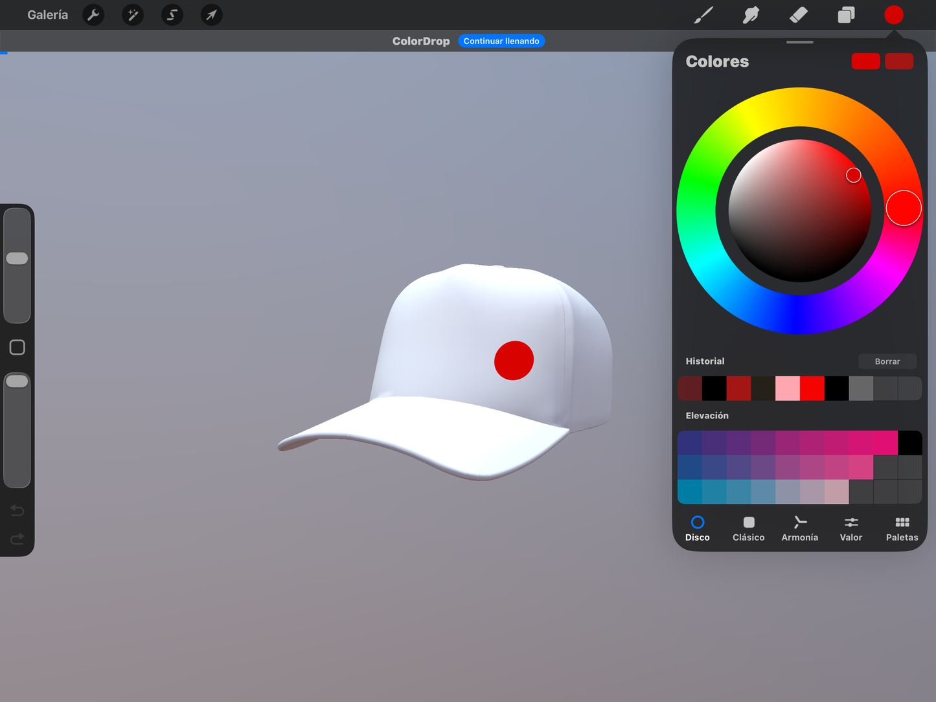
Task: Pick the first maroon swatch in Historial
Action: [x=690, y=389]
